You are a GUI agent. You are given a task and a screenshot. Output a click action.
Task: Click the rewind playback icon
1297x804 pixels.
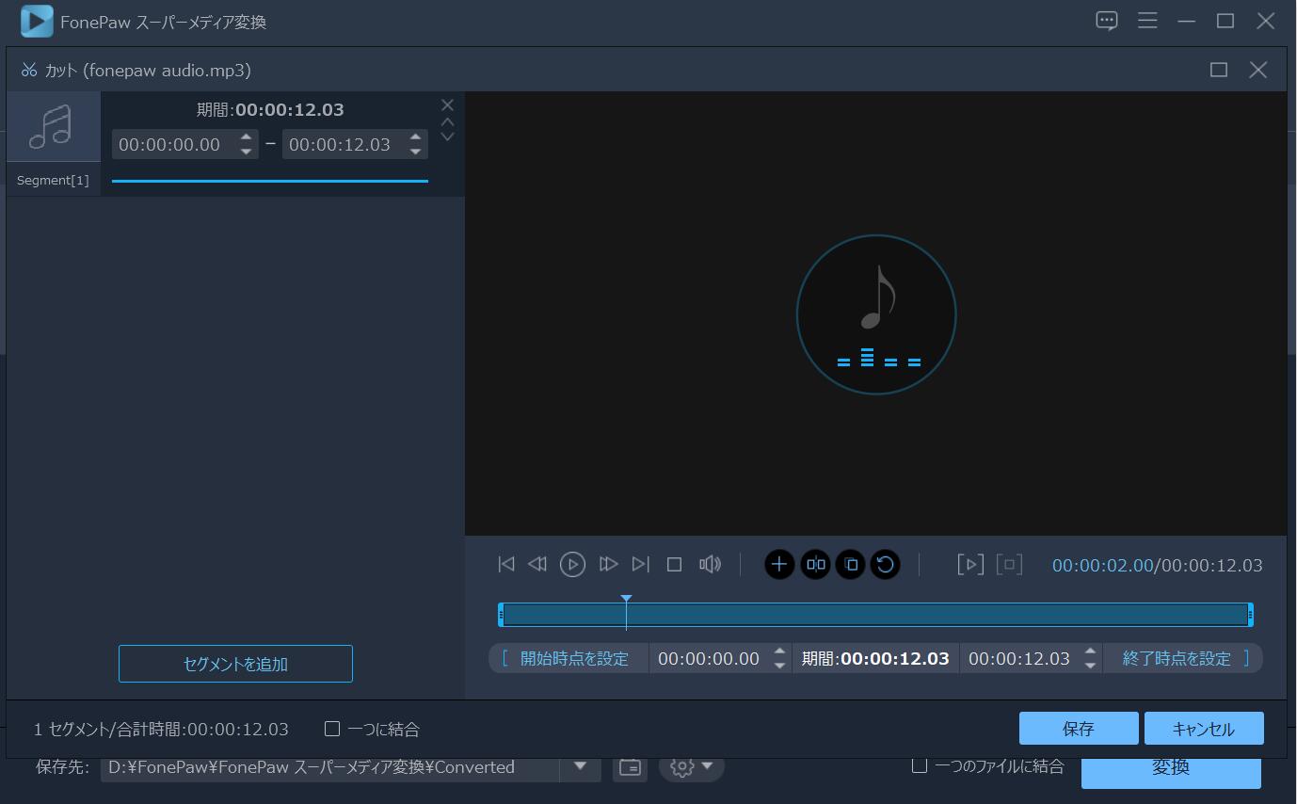tap(537, 564)
